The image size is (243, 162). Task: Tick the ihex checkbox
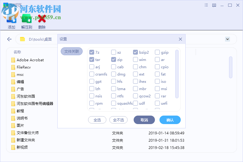(135, 81)
